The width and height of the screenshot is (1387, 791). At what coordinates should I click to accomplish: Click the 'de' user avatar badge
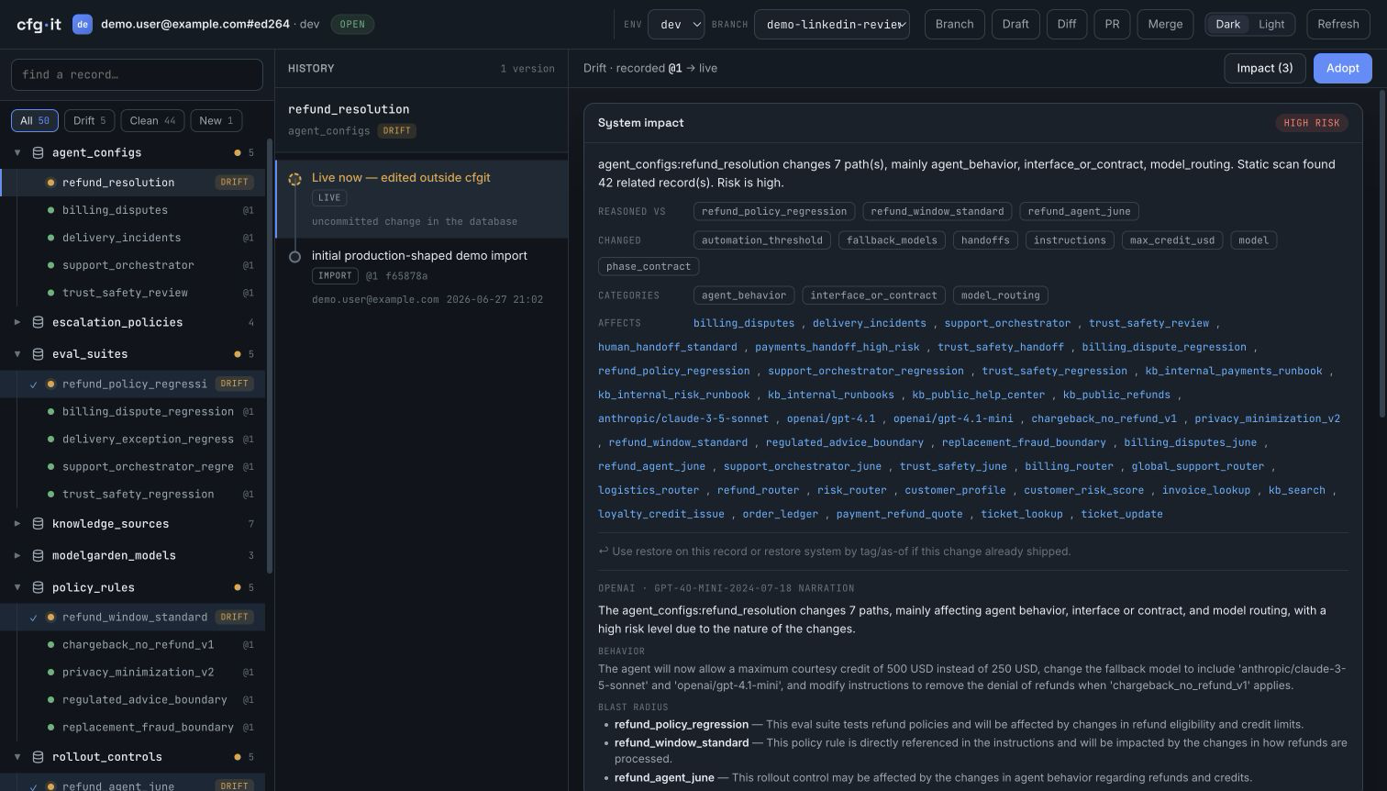[83, 24]
